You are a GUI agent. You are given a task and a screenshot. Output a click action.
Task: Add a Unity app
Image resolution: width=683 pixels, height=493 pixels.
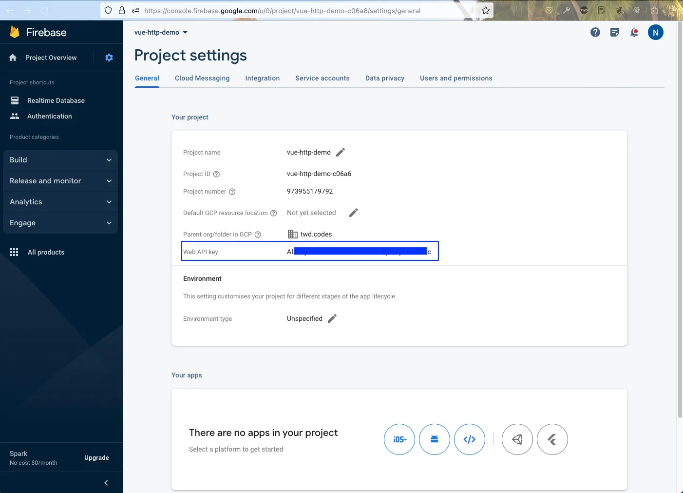517,439
